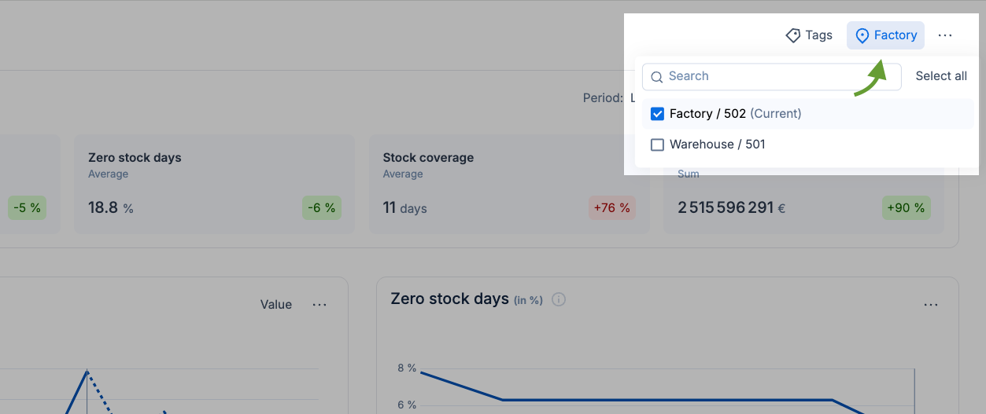Open the Factory location dropdown

click(x=886, y=35)
